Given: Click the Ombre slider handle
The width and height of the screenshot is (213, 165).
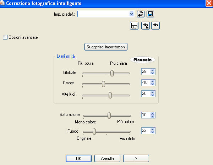Looking at the screenshot, I should pos(104,84).
